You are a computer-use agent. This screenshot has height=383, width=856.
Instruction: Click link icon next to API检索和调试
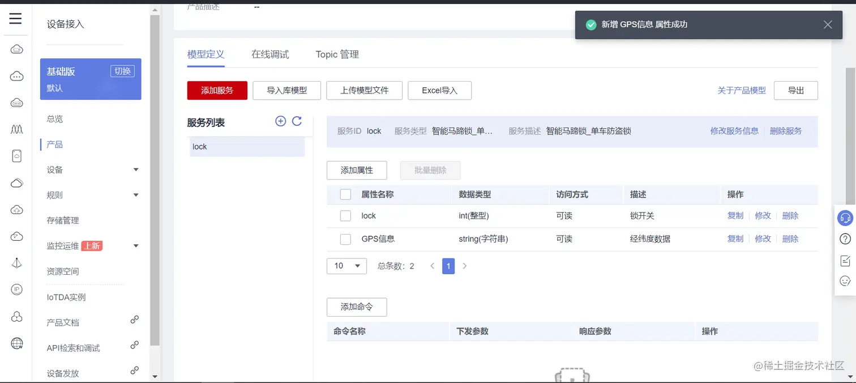coord(135,345)
